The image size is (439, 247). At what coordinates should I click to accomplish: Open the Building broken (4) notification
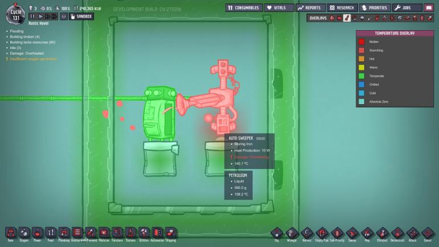[25, 36]
